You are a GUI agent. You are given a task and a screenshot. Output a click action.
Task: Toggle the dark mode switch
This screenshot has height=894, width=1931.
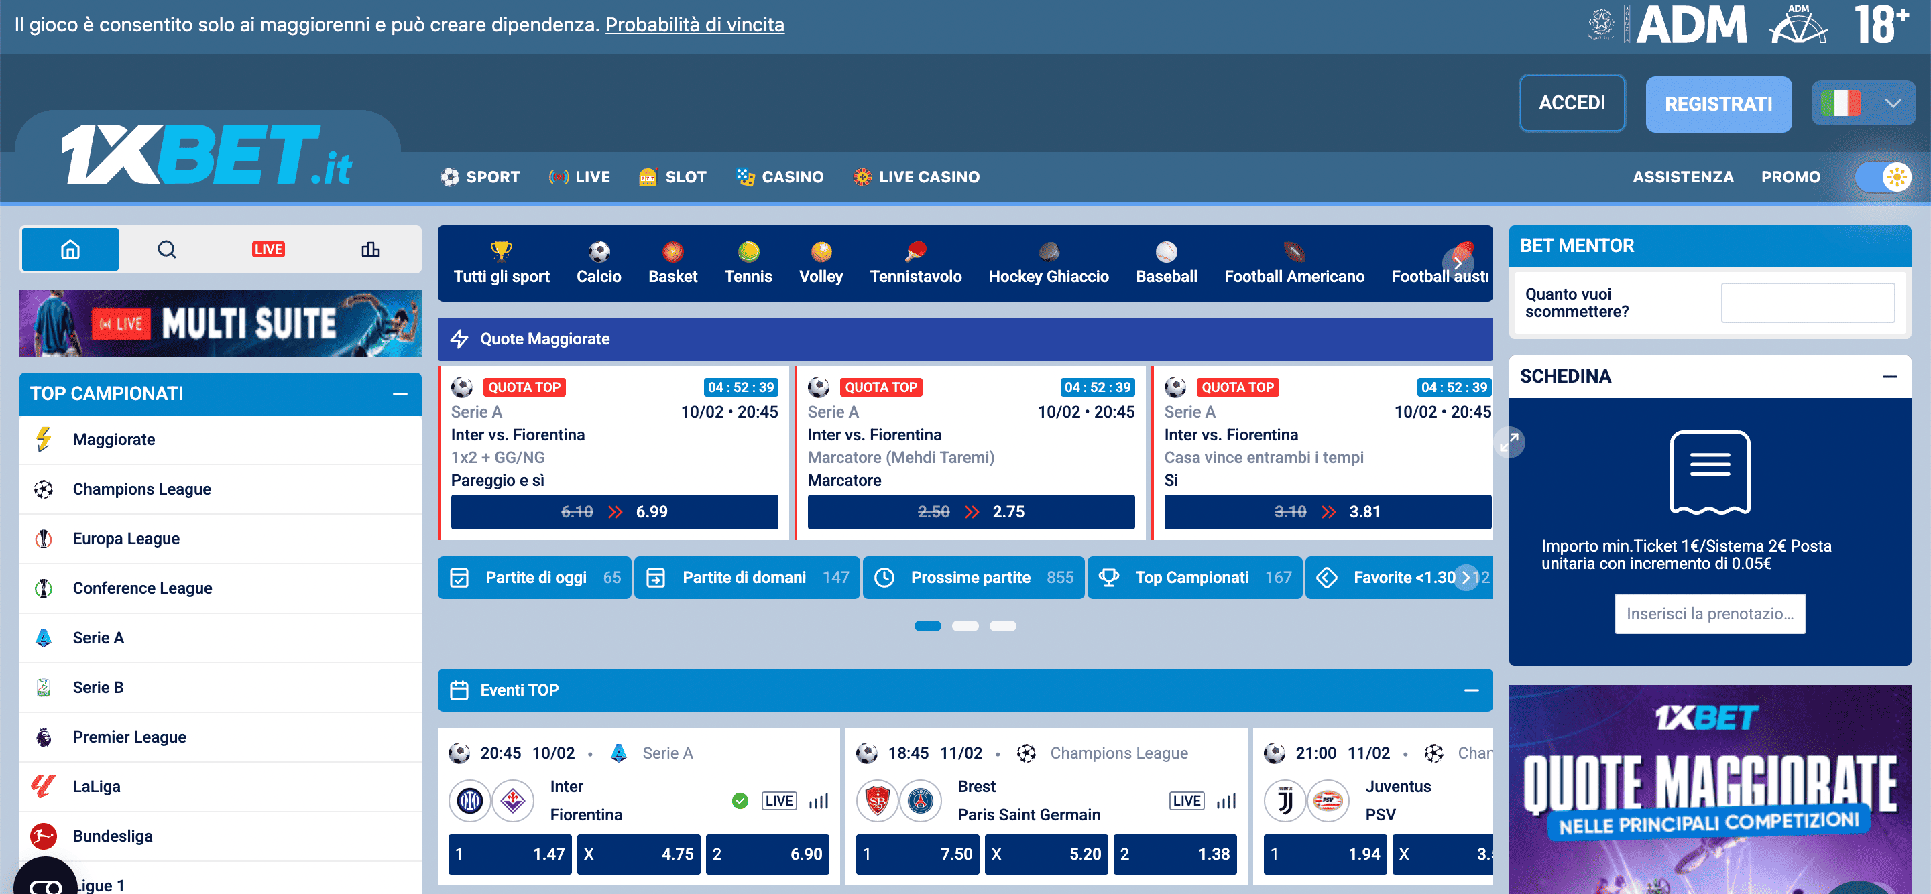tap(1883, 177)
